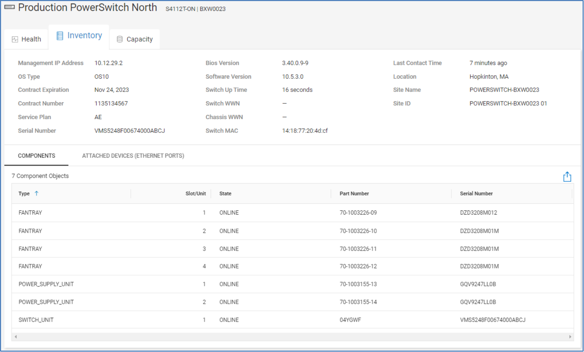The height and width of the screenshot is (352, 584).
Task: Click contract expiration Nov 24, 2023
Action: click(x=112, y=90)
